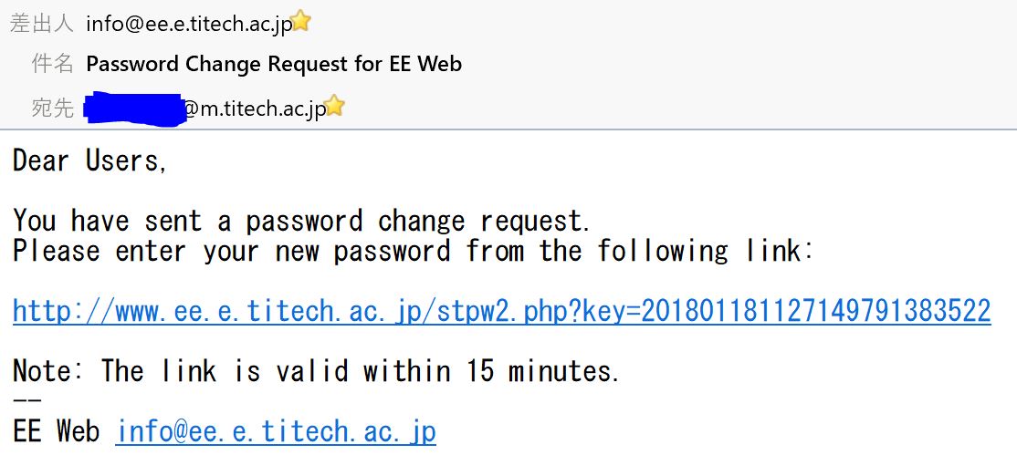1017x476 pixels.
Task: Click the subject 'Password Change Request for EE Web'
Action: click(x=274, y=65)
